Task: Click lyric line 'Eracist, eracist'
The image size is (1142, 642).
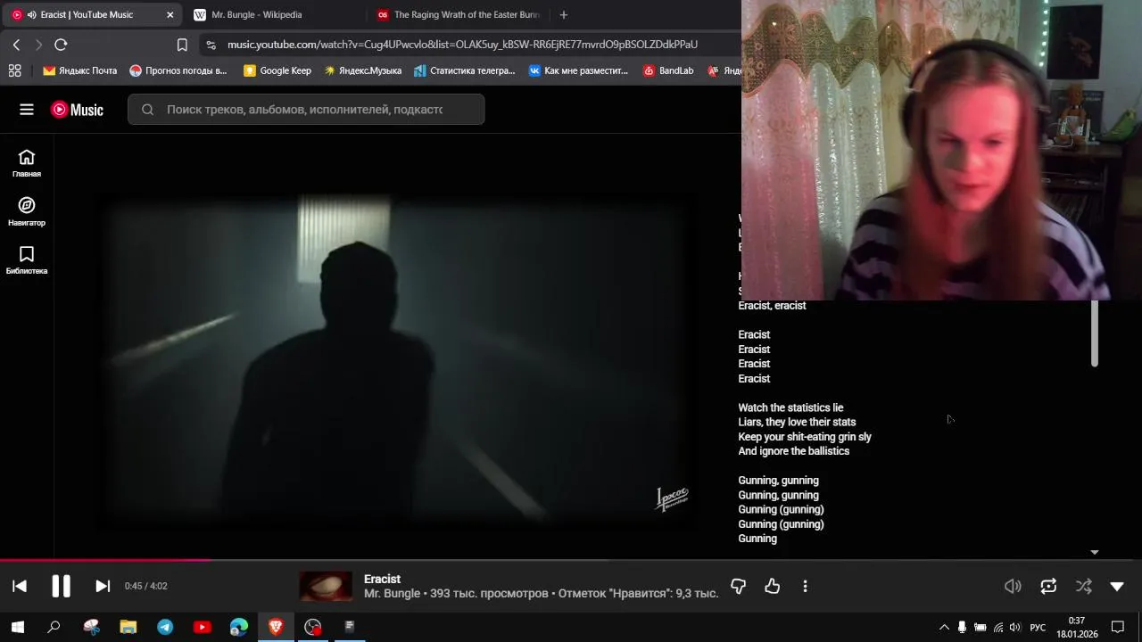Action: 772,306
